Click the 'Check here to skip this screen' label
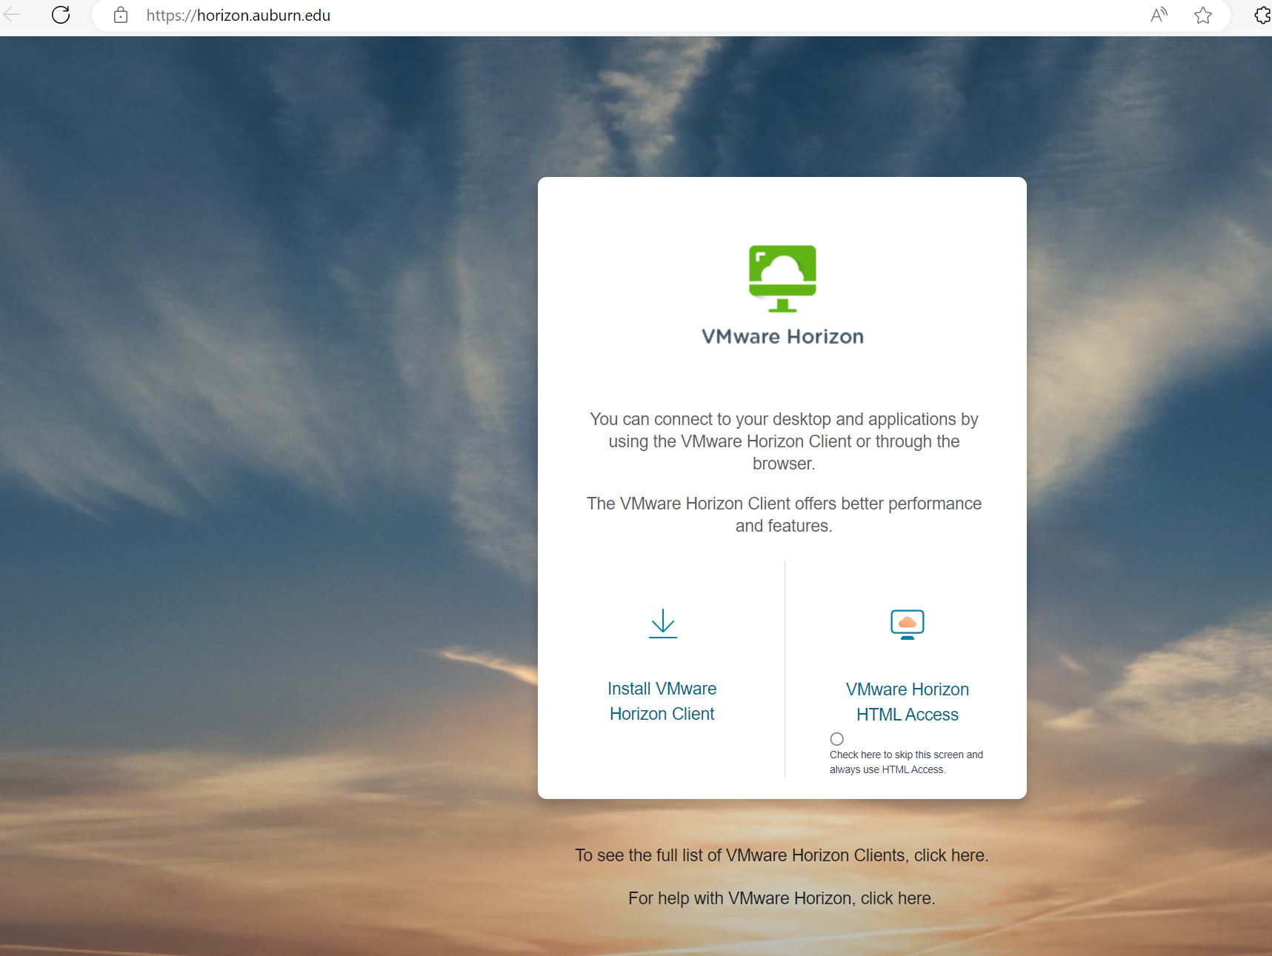The height and width of the screenshot is (956, 1272). coord(906,762)
